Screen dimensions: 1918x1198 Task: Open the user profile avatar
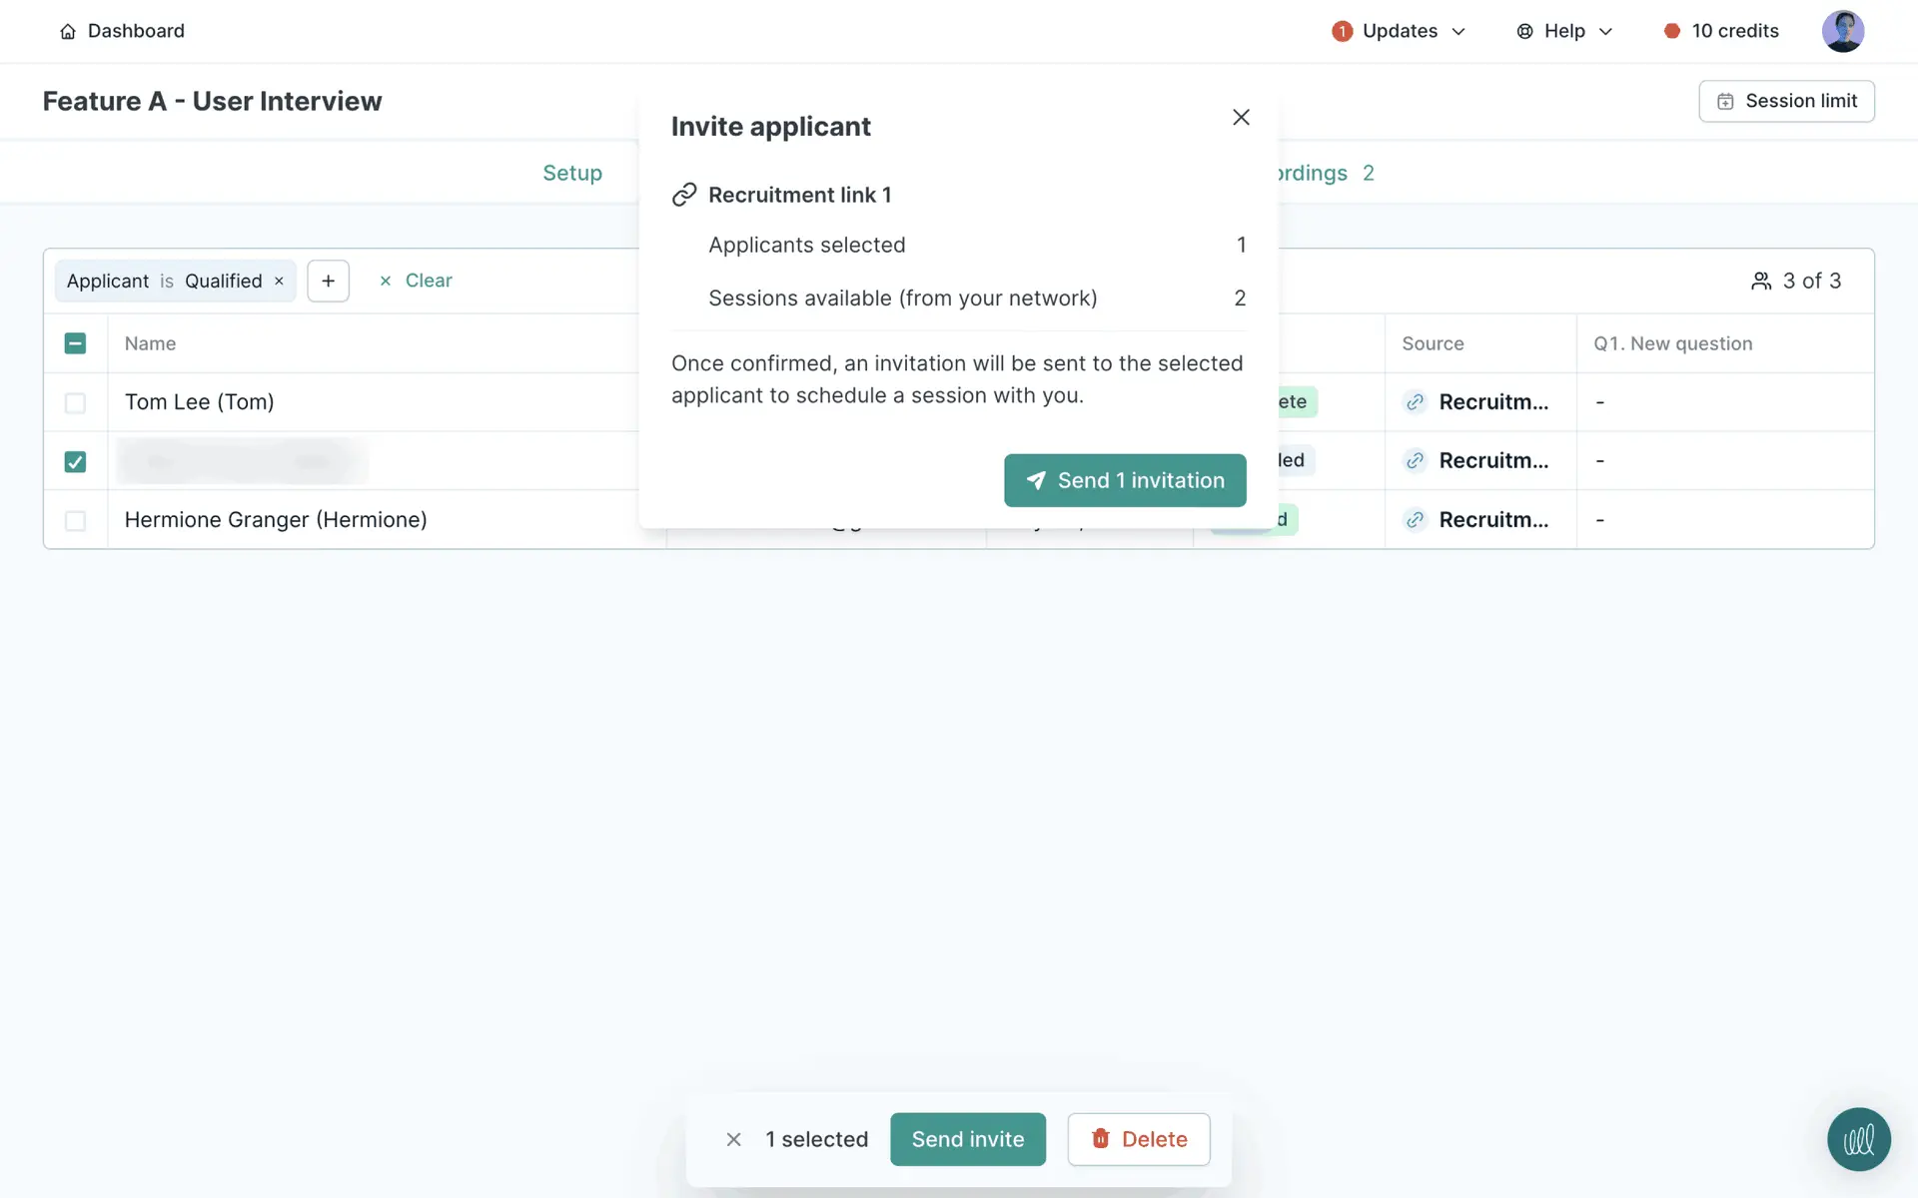click(1842, 32)
